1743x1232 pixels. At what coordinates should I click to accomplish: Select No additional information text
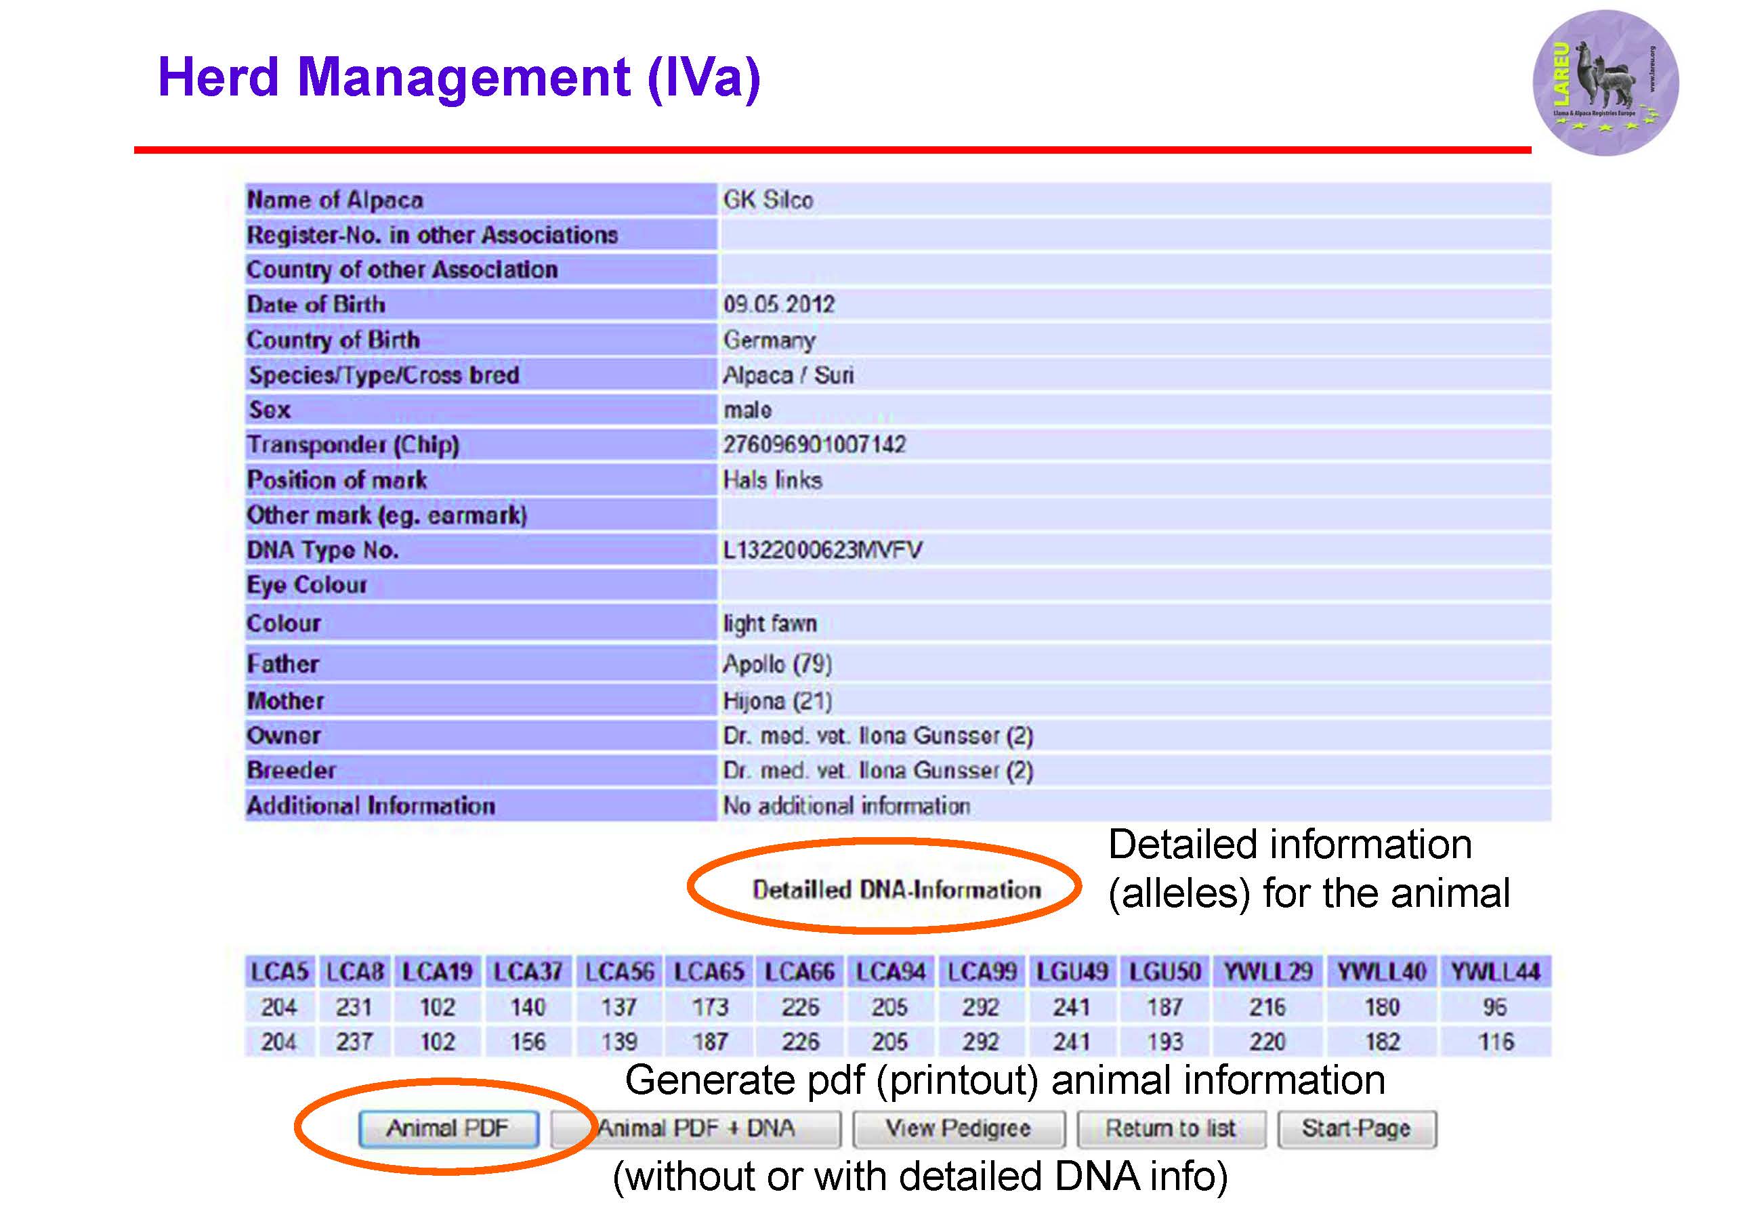(x=847, y=805)
